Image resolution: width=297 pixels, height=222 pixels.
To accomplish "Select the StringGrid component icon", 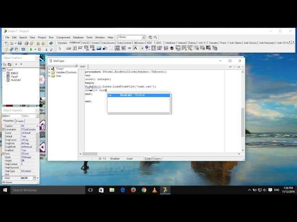I will pos(87,48).
